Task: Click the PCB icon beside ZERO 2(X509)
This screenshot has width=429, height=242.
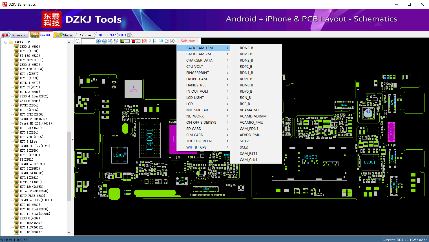Action: coord(16,47)
